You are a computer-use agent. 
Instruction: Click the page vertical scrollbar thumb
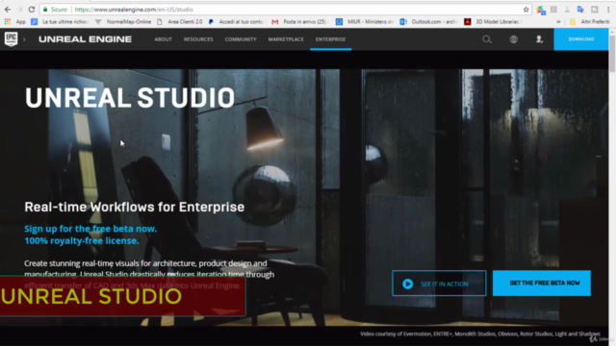coord(612,54)
